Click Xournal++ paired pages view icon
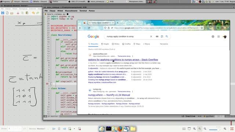Viewport: 235px width, 132px height. [184, 129]
